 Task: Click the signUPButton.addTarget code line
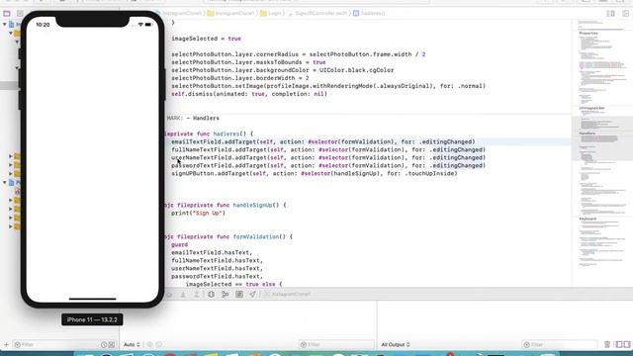click(315, 174)
